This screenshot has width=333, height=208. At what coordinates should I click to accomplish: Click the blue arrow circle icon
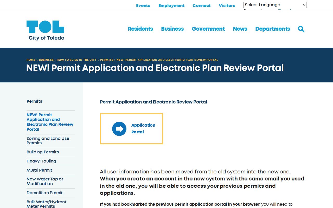click(x=119, y=129)
